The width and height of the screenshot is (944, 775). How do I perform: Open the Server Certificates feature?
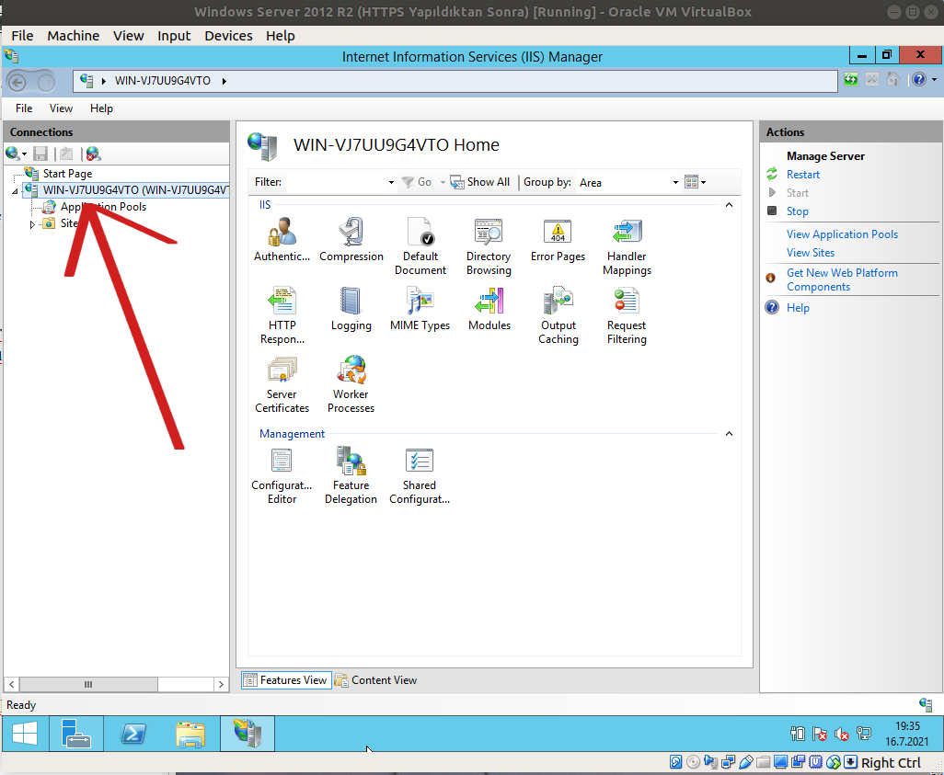point(282,384)
